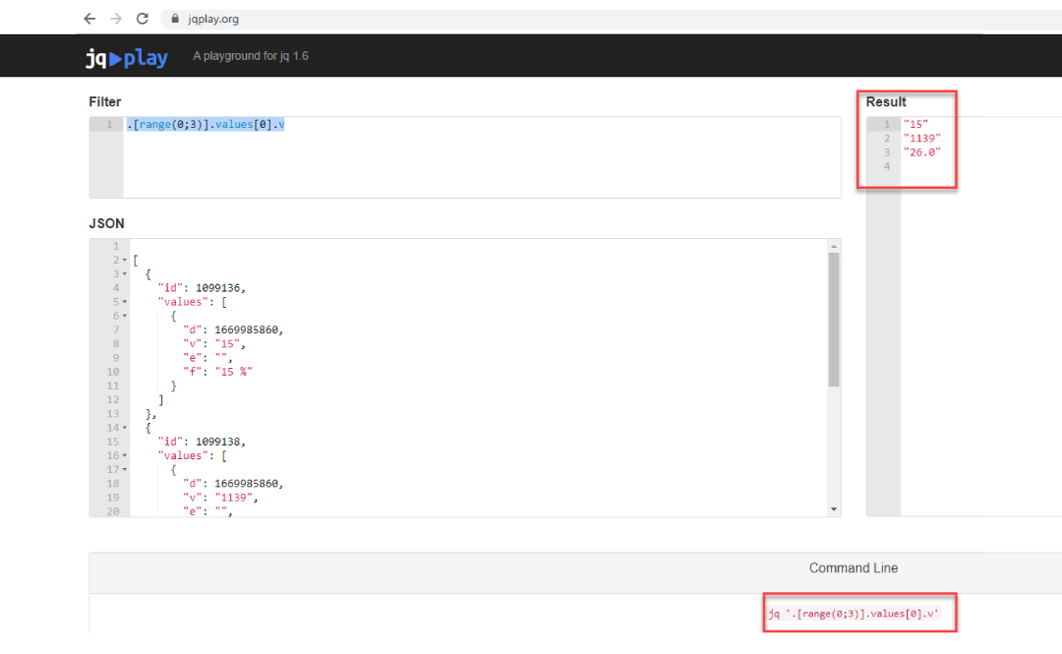
Task: Click the jq command line text
Action: click(854, 613)
